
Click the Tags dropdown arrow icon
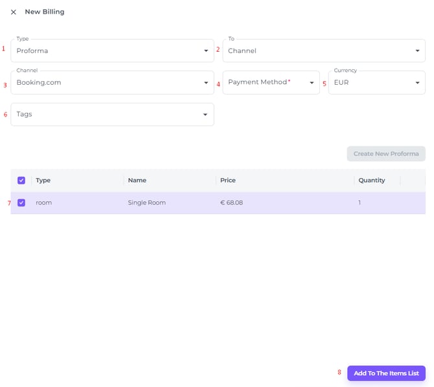click(x=205, y=115)
